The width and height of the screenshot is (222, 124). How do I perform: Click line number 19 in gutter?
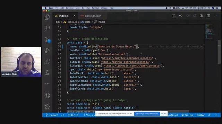tap(59, 43)
